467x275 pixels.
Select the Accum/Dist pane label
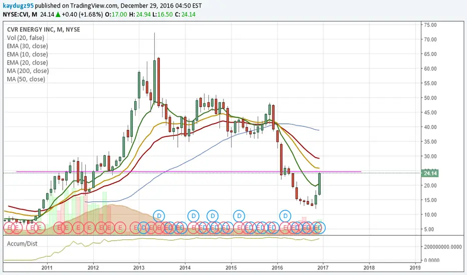pos(22,244)
